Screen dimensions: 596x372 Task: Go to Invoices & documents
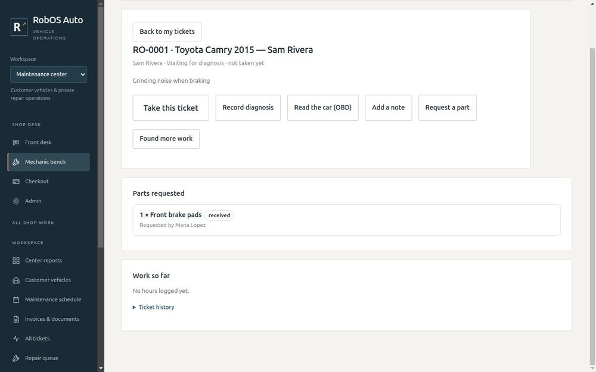(x=49, y=319)
